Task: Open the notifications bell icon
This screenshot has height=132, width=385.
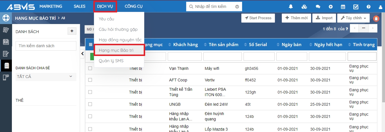Action: click(291, 7)
